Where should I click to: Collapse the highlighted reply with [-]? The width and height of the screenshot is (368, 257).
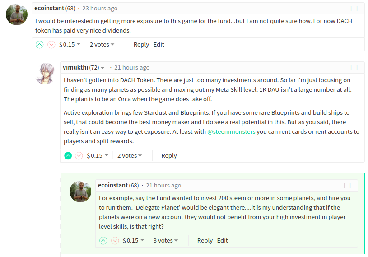[x=347, y=186]
